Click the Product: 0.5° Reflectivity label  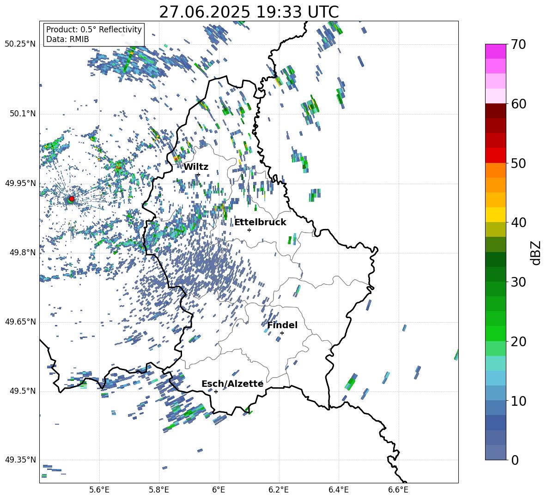click(x=94, y=29)
